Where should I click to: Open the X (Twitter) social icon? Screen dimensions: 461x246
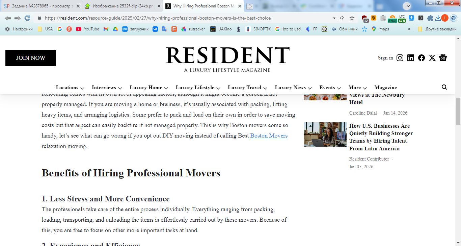tap(432, 58)
